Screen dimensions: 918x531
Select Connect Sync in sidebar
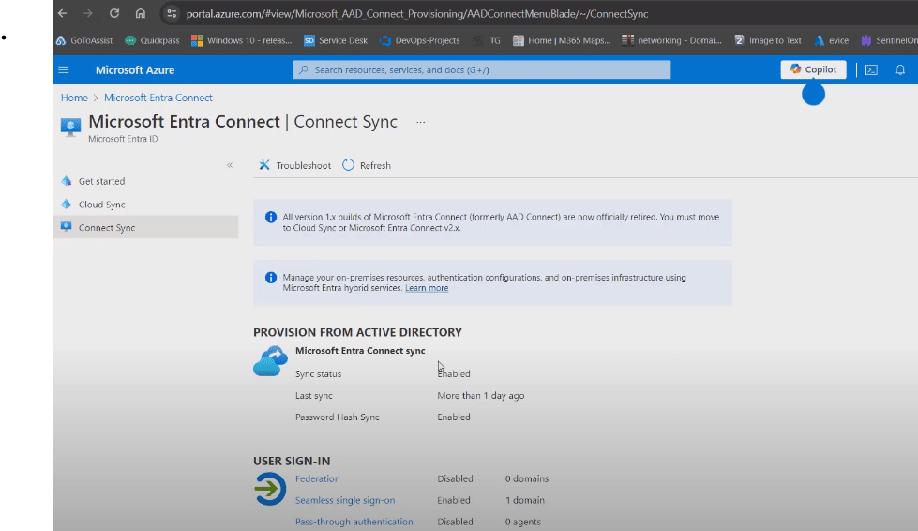click(x=106, y=228)
